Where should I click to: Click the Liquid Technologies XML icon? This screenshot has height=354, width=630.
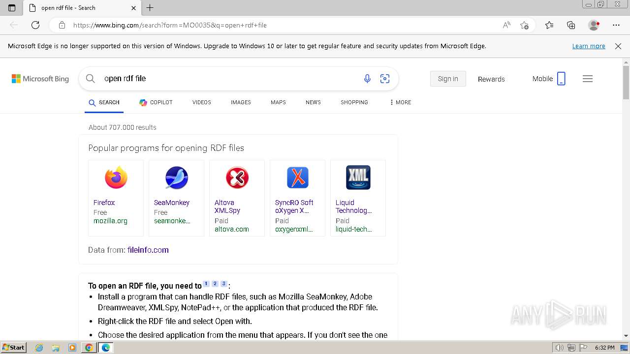pos(358,178)
